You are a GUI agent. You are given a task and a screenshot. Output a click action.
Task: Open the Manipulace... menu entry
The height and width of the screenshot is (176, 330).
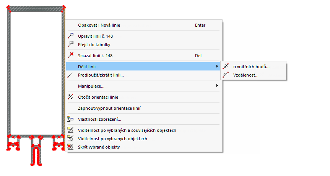91,86
